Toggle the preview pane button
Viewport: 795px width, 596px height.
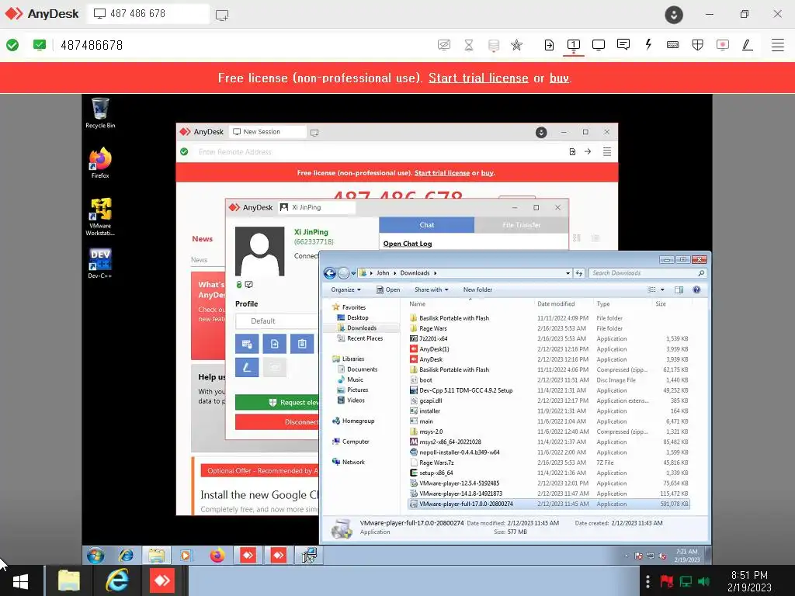tap(679, 290)
